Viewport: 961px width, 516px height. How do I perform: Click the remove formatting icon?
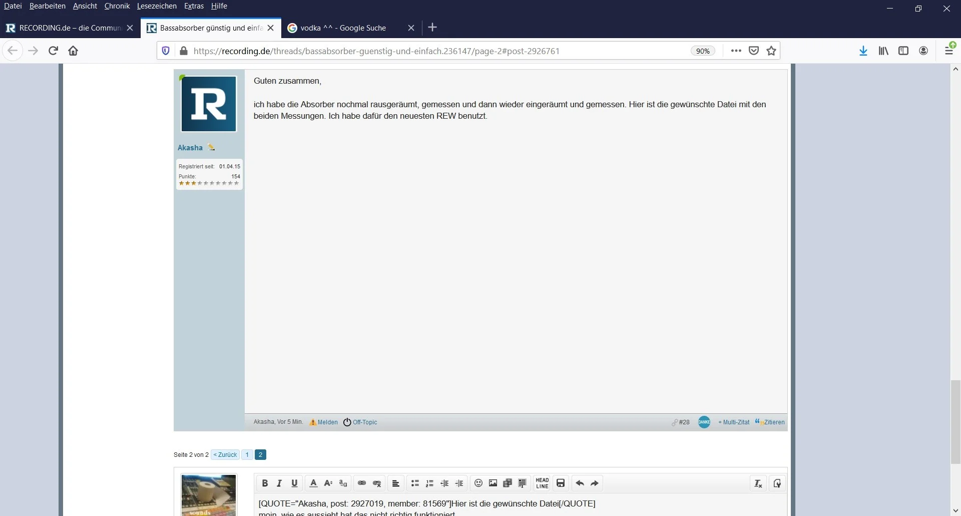click(758, 483)
